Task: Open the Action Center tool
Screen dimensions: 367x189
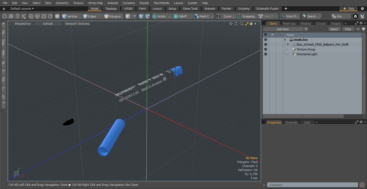Action: (x=162, y=16)
